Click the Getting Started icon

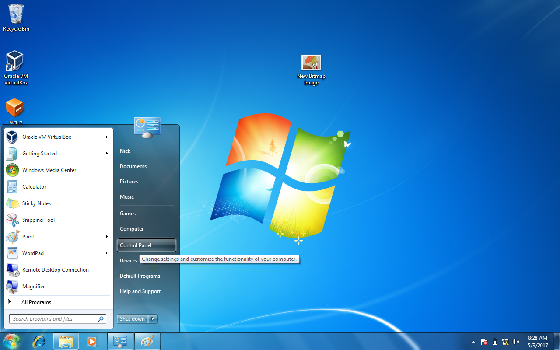(12, 154)
